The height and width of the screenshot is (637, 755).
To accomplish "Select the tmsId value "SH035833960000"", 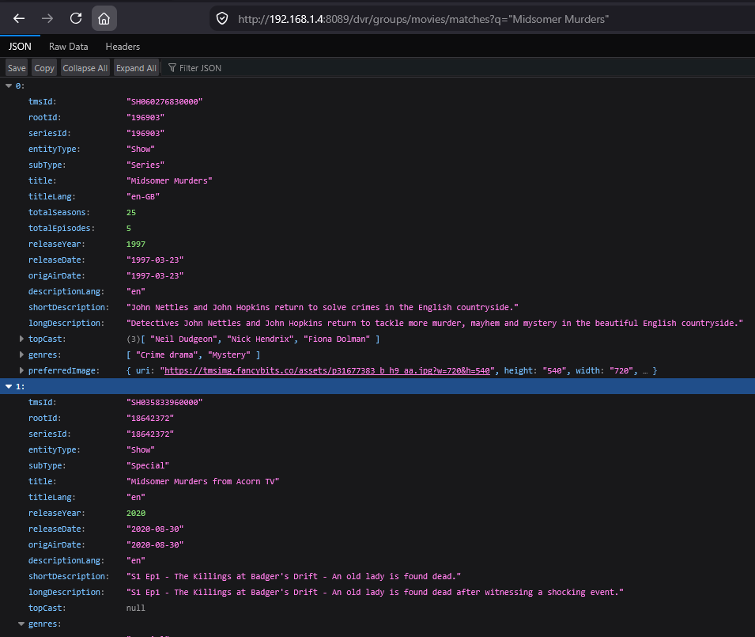I will [x=164, y=402].
